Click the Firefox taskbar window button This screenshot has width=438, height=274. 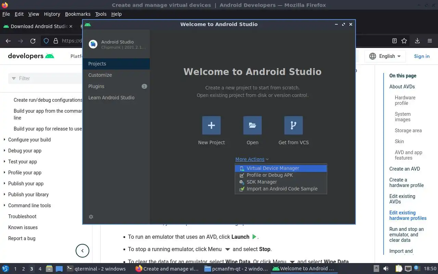pyautogui.click(x=168, y=269)
